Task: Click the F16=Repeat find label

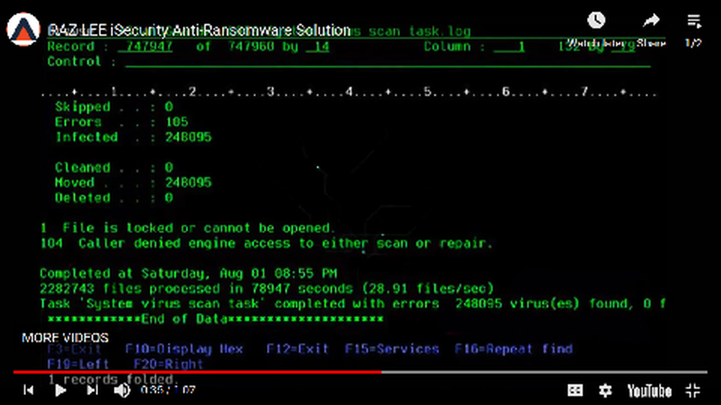Action: (x=513, y=349)
